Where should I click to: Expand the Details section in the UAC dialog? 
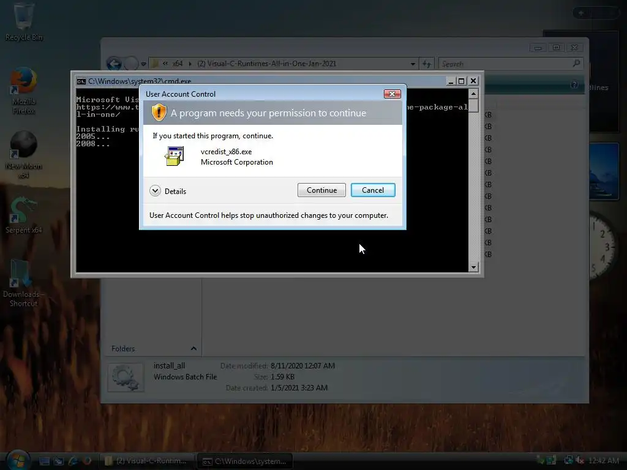155,191
